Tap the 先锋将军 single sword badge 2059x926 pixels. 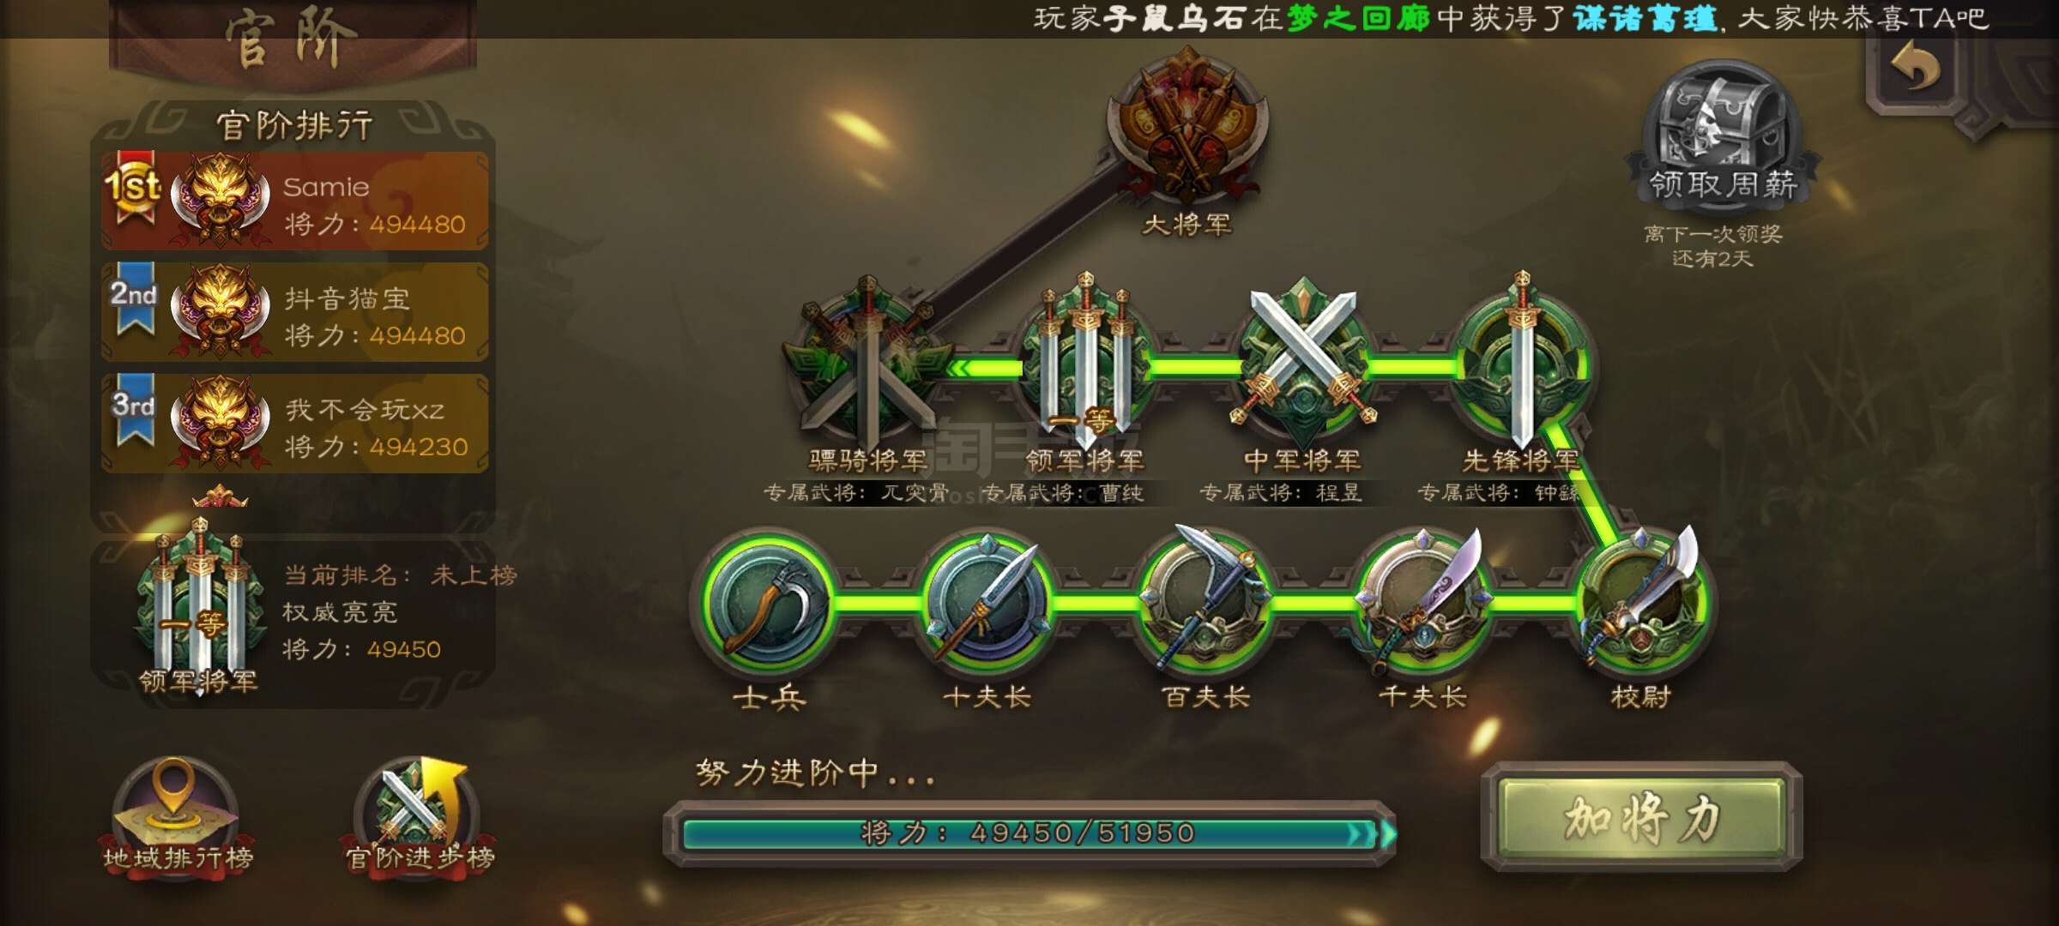(x=1521, y=360)
